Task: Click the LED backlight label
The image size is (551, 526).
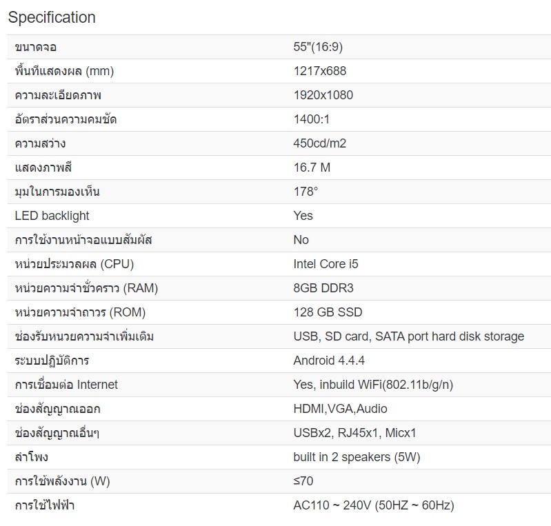Action: click(52, 216)
